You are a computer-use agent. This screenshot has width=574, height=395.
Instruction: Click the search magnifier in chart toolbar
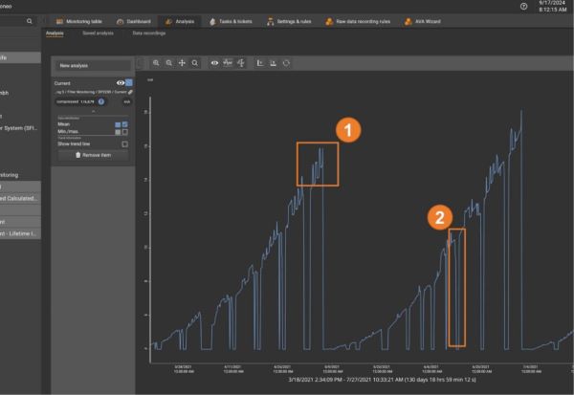(x=194, y=62)
